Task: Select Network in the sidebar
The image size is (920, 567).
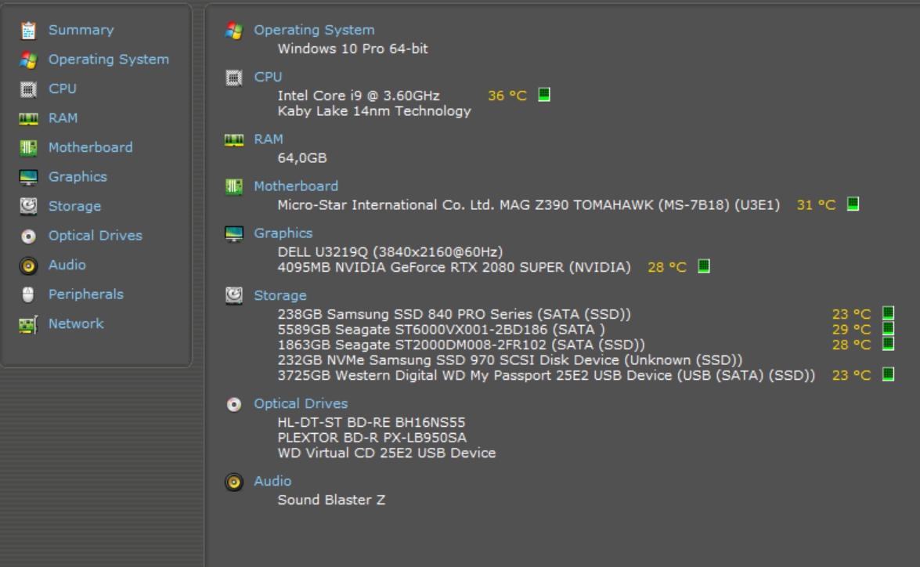Action: (76, 323)
